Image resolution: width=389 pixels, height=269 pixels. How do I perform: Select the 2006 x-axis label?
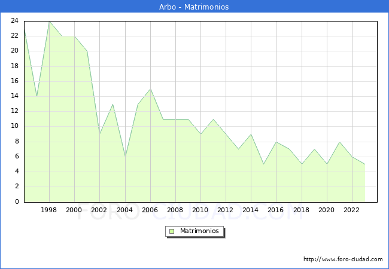click(x=150, y=210)
